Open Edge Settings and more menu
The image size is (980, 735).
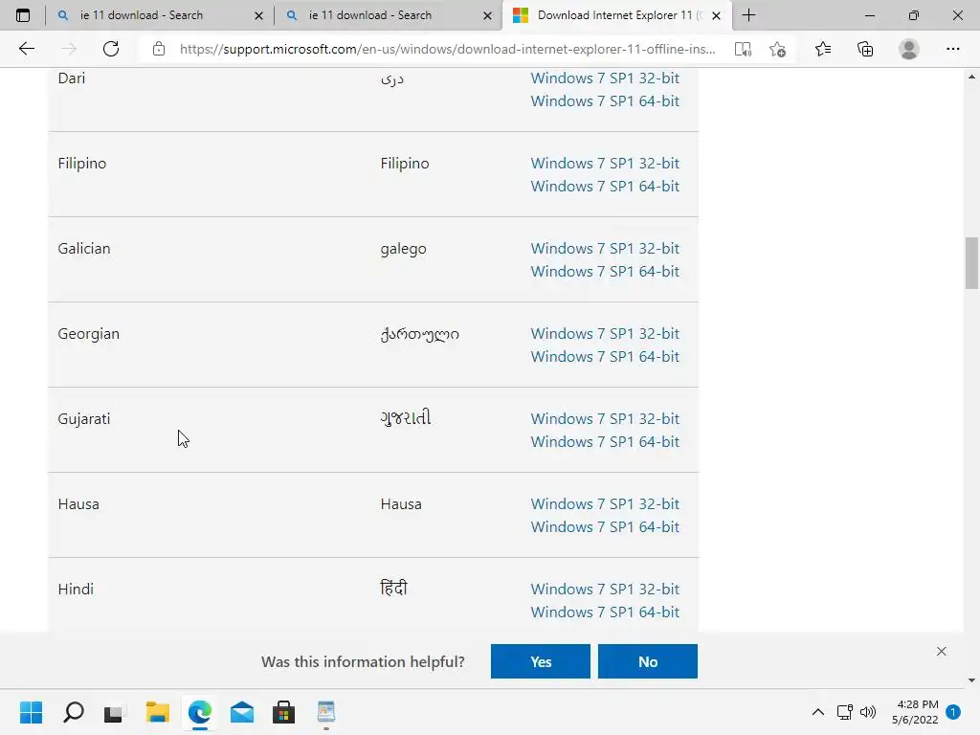click(x=952, y=49)
